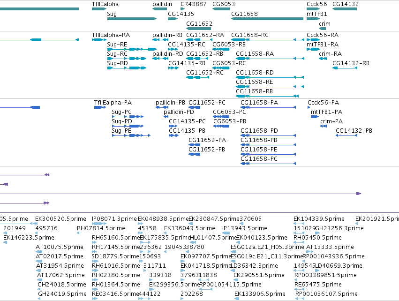Viewport: 399px width, 301px height.
Task: Select EST LD36342.3prime
Action: 254,266
